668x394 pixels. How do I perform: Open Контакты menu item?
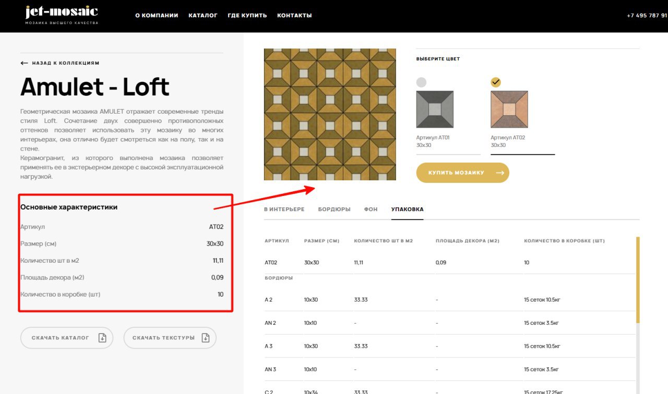(x=294, y=16)
